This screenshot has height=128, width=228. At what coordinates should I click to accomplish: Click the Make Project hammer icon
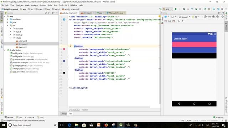160,9
